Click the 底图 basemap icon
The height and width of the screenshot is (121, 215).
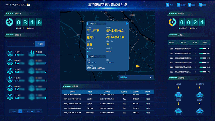click(190, 5)
